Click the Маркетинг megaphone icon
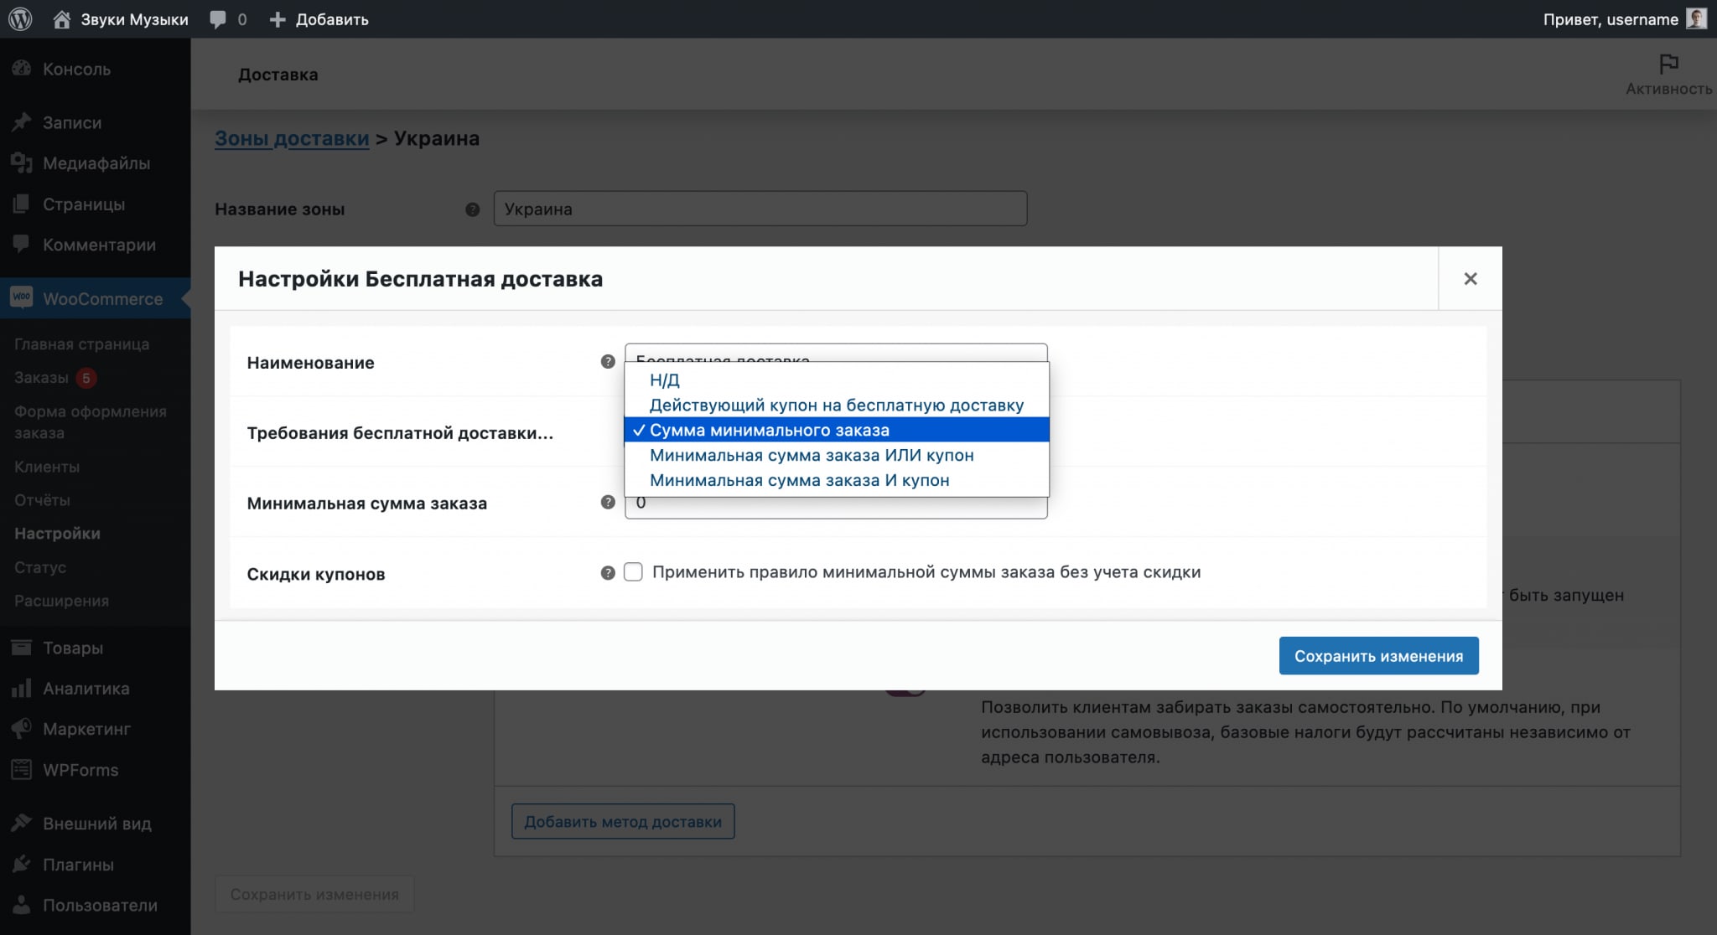The width and height of the screenshot is (1717, 935). tap(22, 729)
